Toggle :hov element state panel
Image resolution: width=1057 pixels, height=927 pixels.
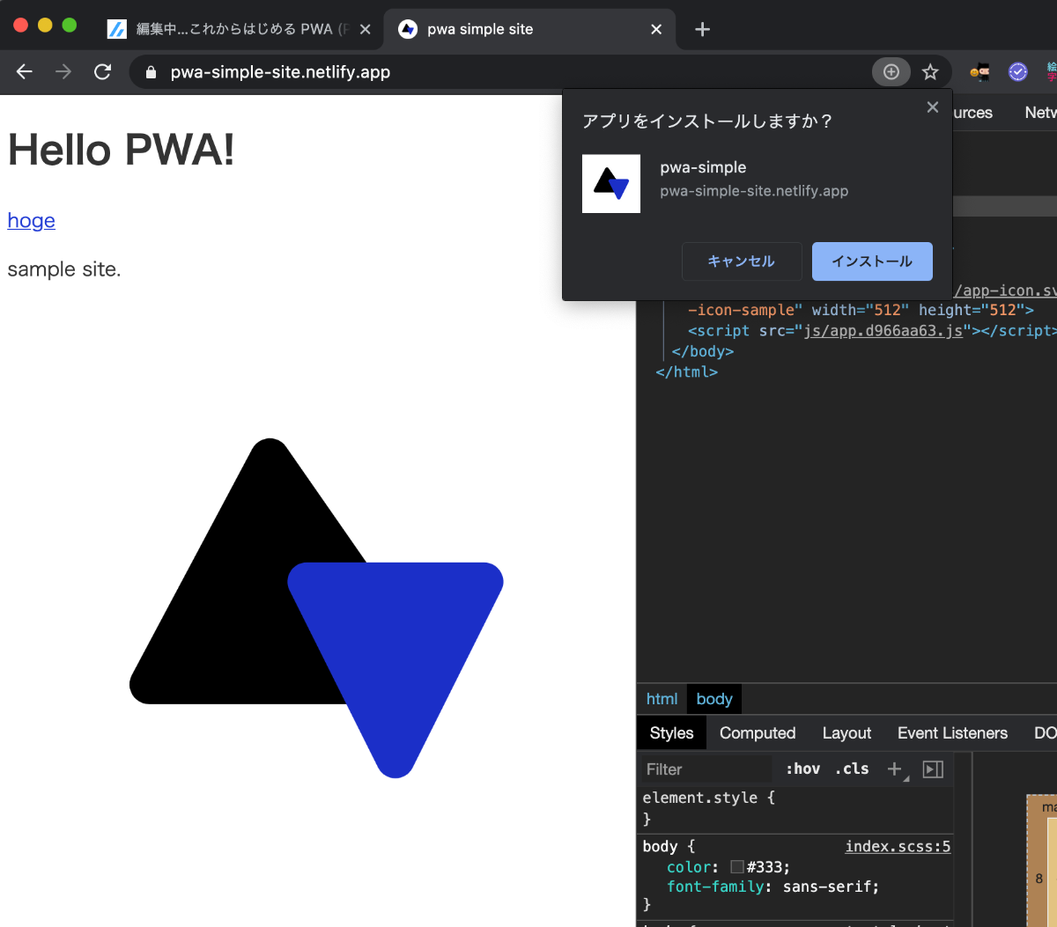[803, 769]
